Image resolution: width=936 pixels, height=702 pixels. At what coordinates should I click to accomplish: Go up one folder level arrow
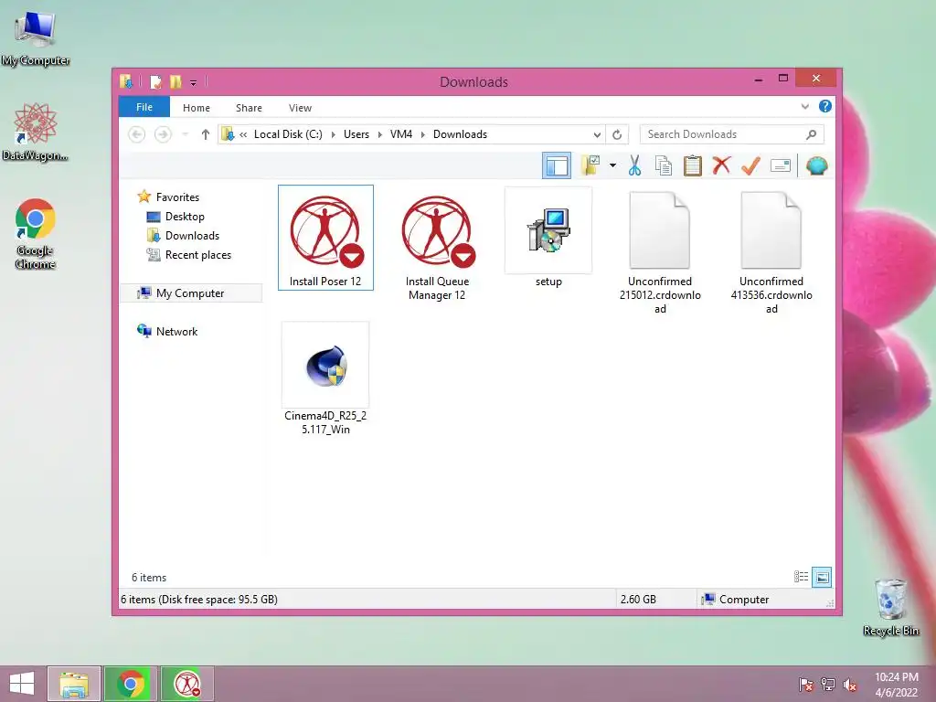[x=206, y=134]
